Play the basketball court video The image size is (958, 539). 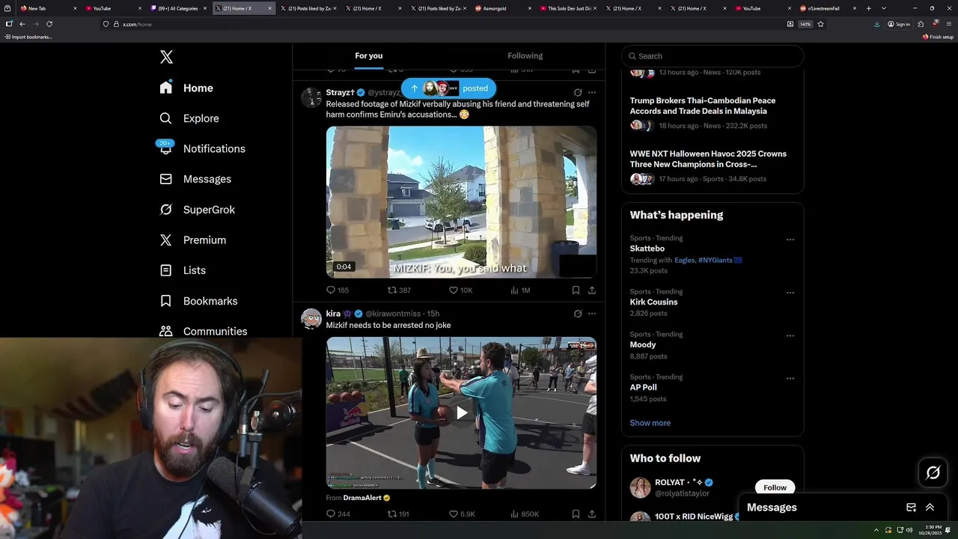462,412
